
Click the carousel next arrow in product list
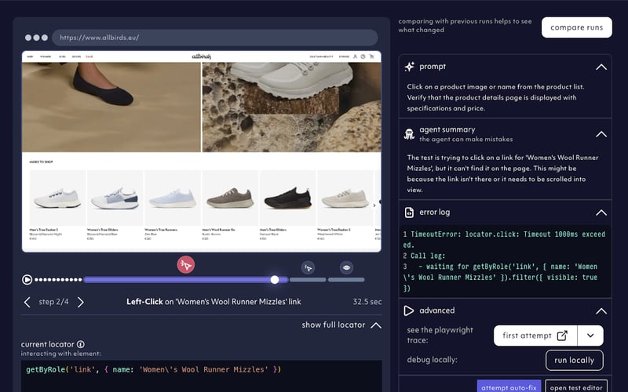pyautogui.click(x=374, y=205)
